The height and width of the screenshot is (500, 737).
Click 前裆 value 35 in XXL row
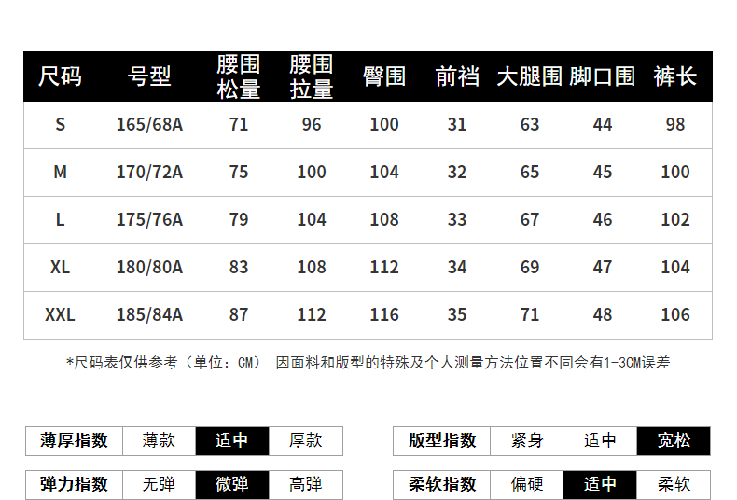457,314
